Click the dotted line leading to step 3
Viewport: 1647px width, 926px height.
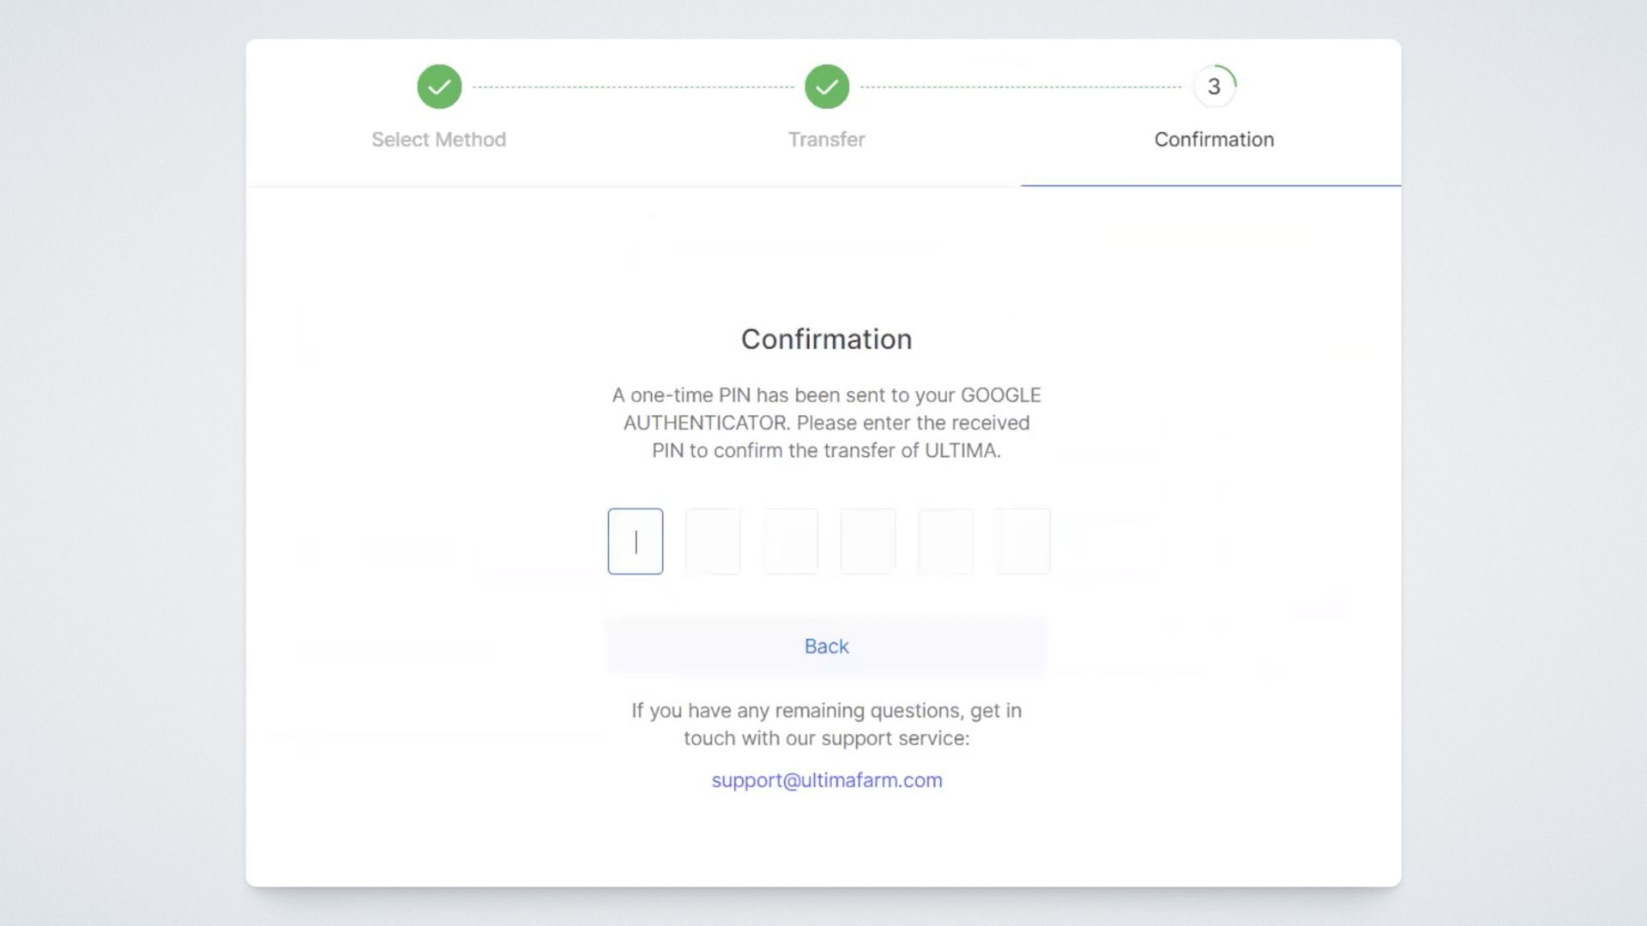coord(1021,87)
